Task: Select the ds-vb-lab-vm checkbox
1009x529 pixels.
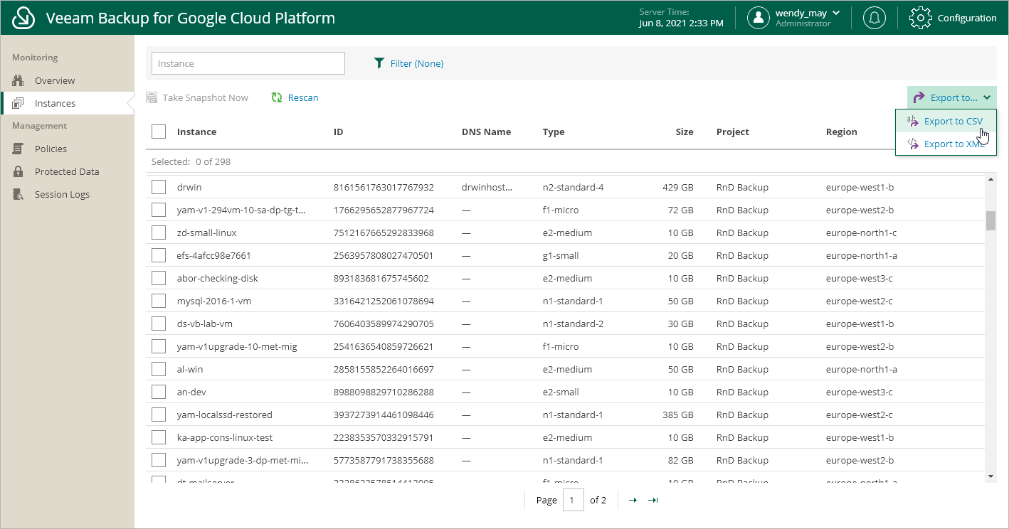Action: click(159, 324)
